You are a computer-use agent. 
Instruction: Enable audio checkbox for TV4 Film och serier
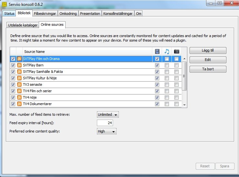click(x=167, y=91)
